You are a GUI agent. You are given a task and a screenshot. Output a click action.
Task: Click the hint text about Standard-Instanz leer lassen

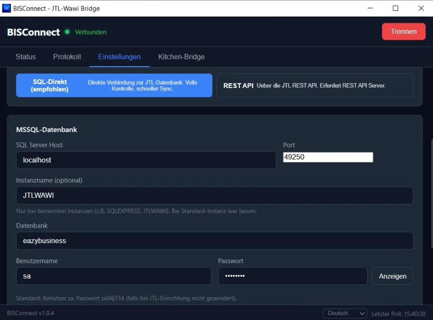coord(136,211)
